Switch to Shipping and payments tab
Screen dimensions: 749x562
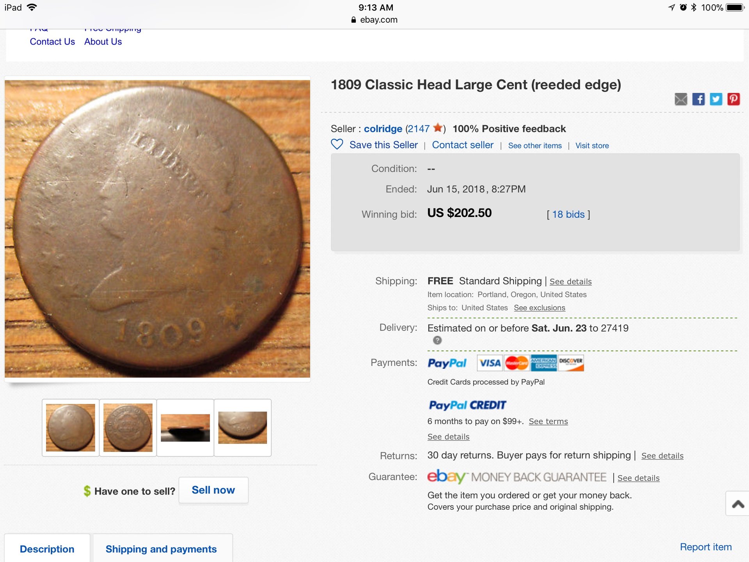(x=161, y=549)
